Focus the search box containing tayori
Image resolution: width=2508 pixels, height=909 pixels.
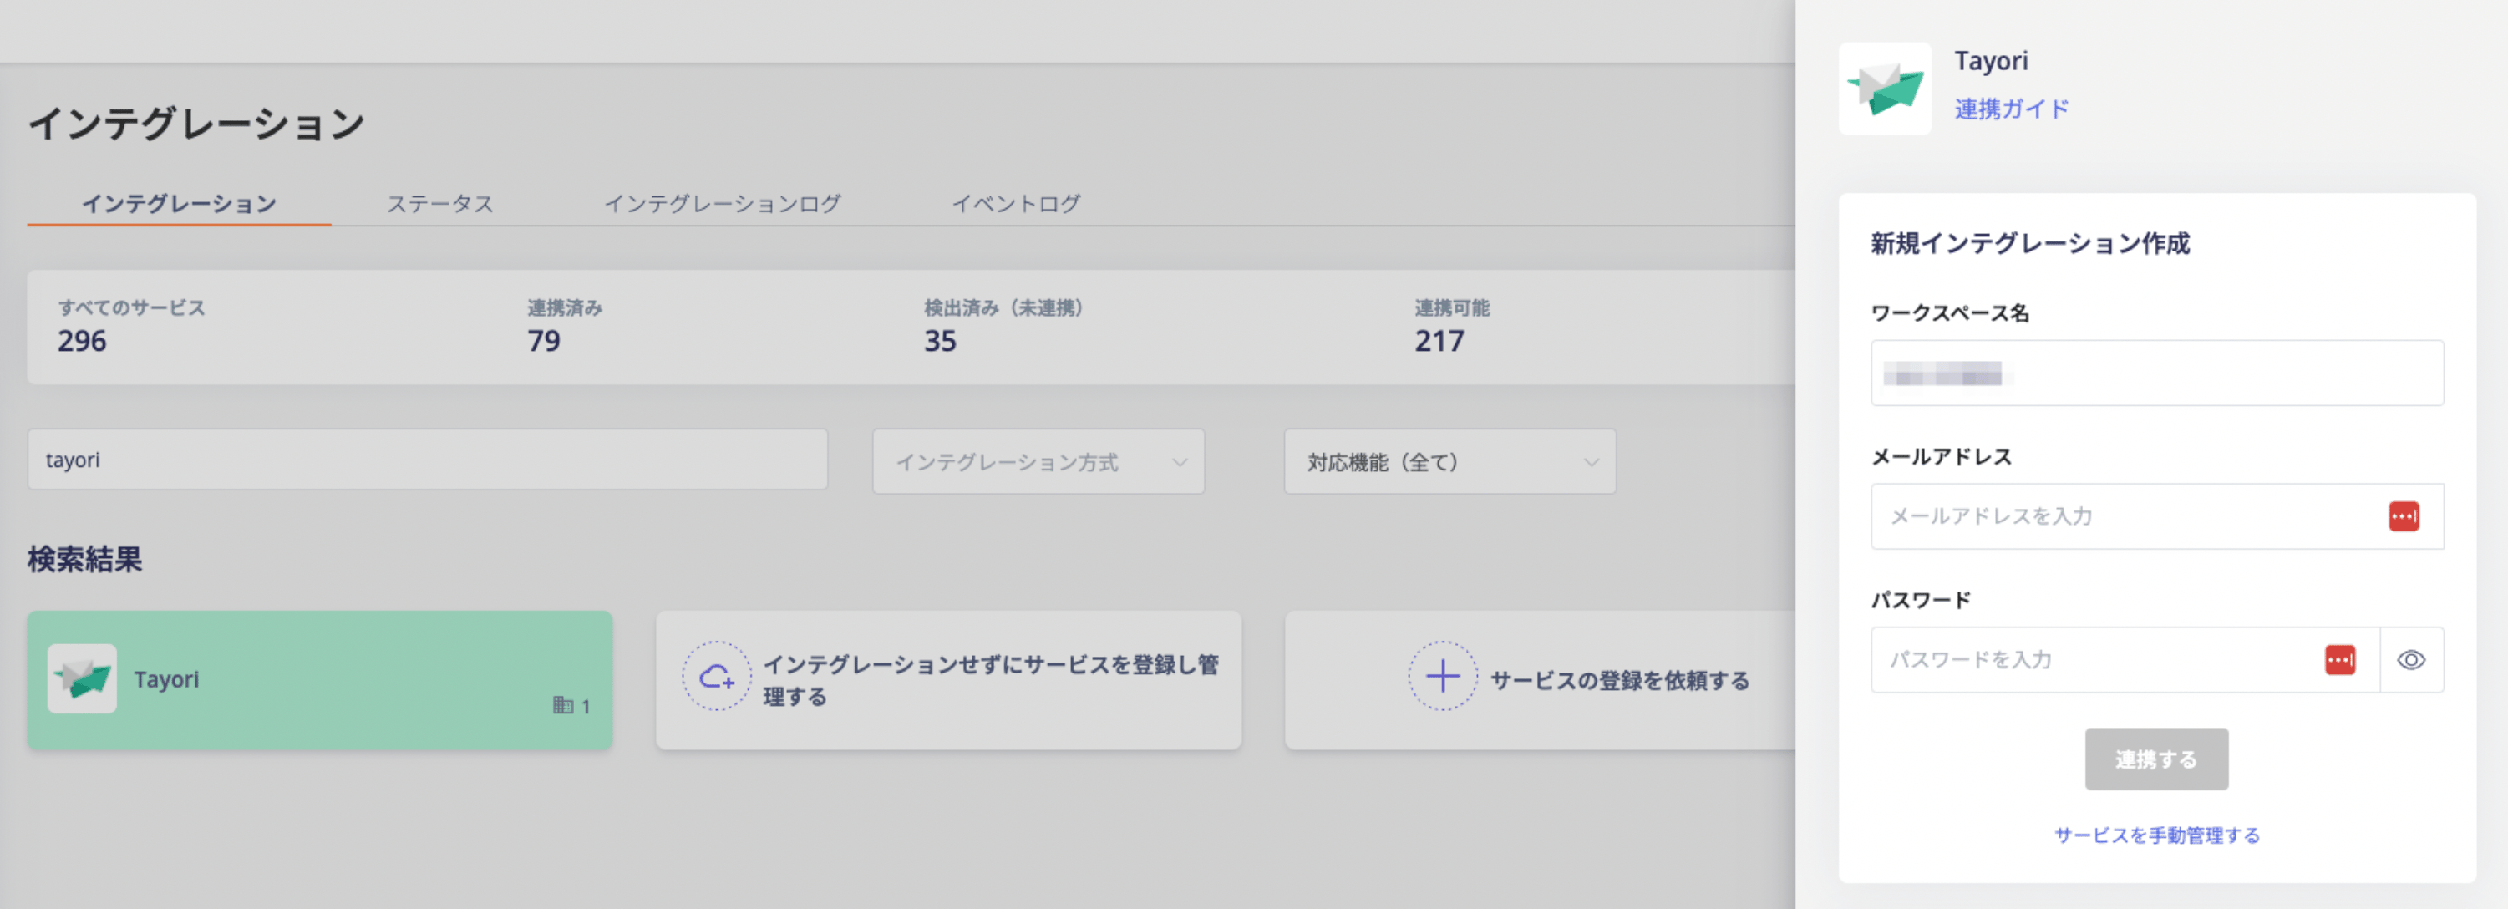click(428, 460)
